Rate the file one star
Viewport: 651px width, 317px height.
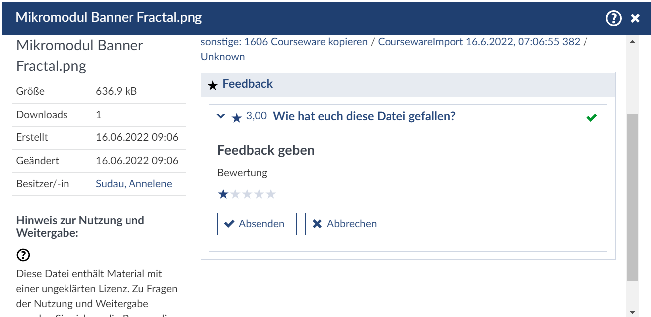click(x=223, y=194)
